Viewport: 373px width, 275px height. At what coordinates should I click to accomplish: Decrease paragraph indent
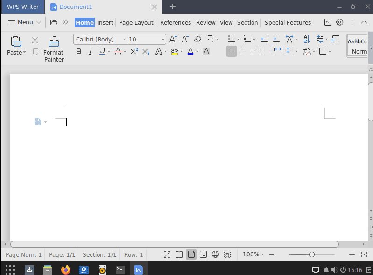265,39
